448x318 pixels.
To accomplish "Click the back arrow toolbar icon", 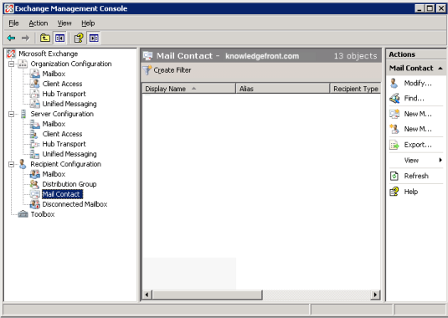I will [x=12, y=38].
